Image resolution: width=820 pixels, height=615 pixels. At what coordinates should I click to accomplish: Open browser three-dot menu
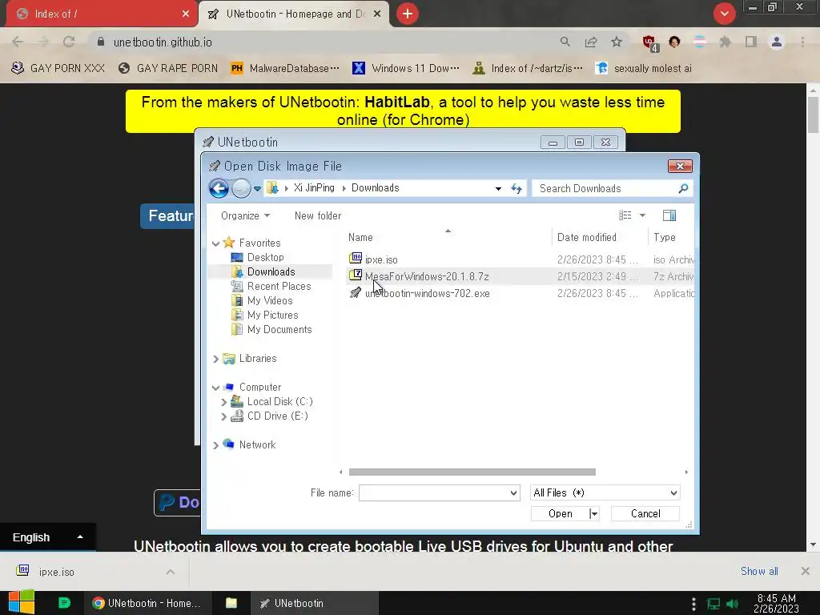point(802,42)
